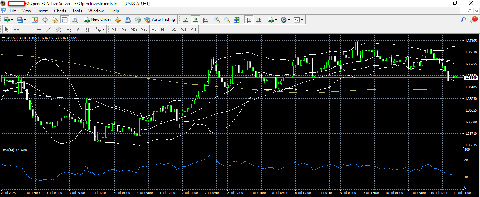
Task: Draw a Vertical Line
Action: click(29, 29)
